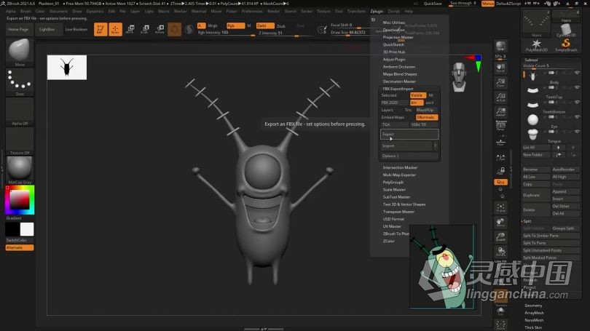Open the Move brush thumbnail
This screenshot has height=331, width=590.
[x=20, y=52]
